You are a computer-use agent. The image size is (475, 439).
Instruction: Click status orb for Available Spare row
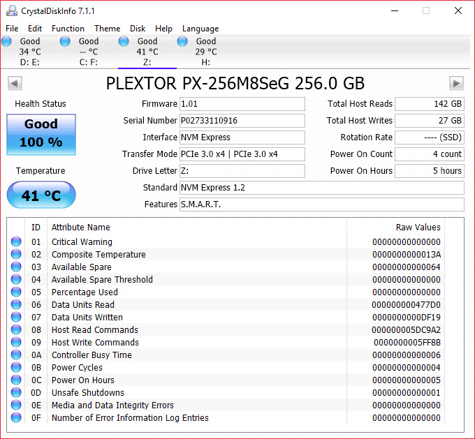[x=16, y=267]
